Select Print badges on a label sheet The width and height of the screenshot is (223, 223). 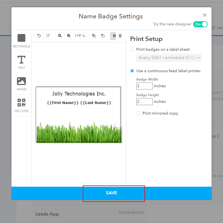(x=132, y=49)
